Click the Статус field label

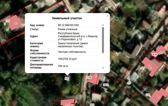coord(35,29)
